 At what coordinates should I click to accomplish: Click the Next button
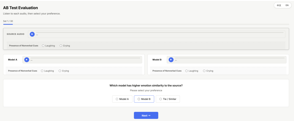[x=146, y=116]
